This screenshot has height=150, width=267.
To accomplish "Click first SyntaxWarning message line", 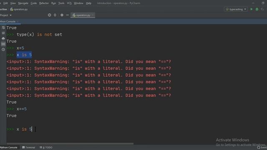I will (x=89, y=62).
